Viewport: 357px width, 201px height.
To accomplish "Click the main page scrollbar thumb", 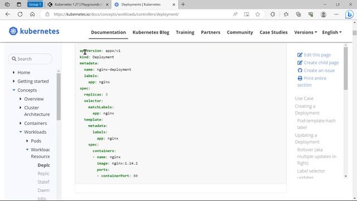I will coord(355,33).
